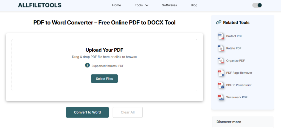The width and height of the screenshot is (281, 128).
Task: Click the Protect PDF icon
Action: click(x=221, y=36)
